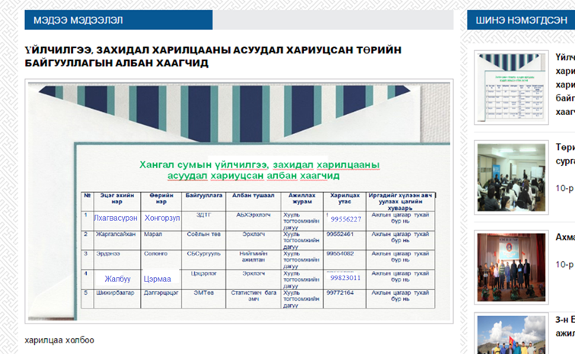Image resolution: width=575 pixels, height=354 pixels.
Task: Click the name Лхагвасүрэн in the table
Action: [x=115, y=218]
